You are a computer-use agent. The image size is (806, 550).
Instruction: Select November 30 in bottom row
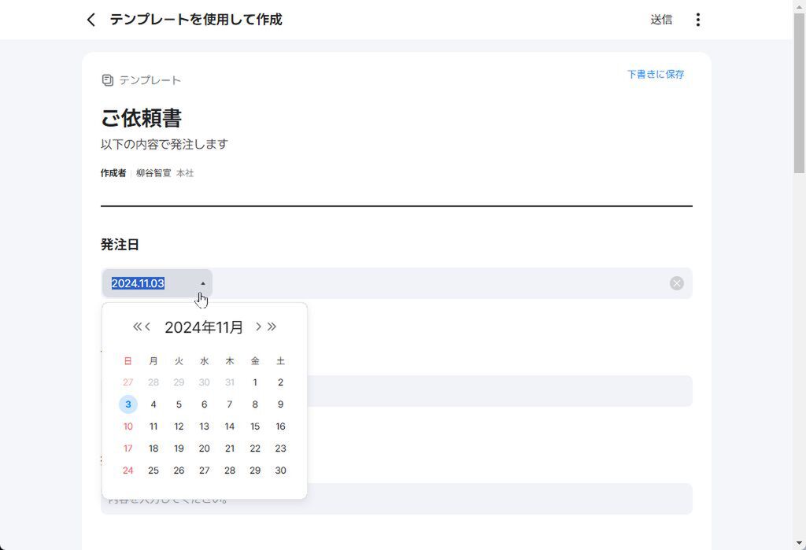(x=280, y=471)
